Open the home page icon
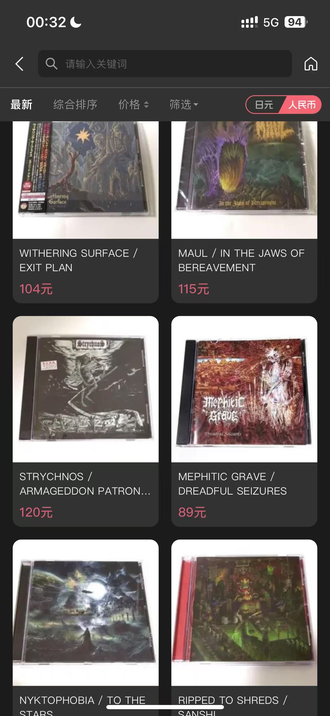Image resolution: width=330 pixels, height=716 pixels. (311, 64)
